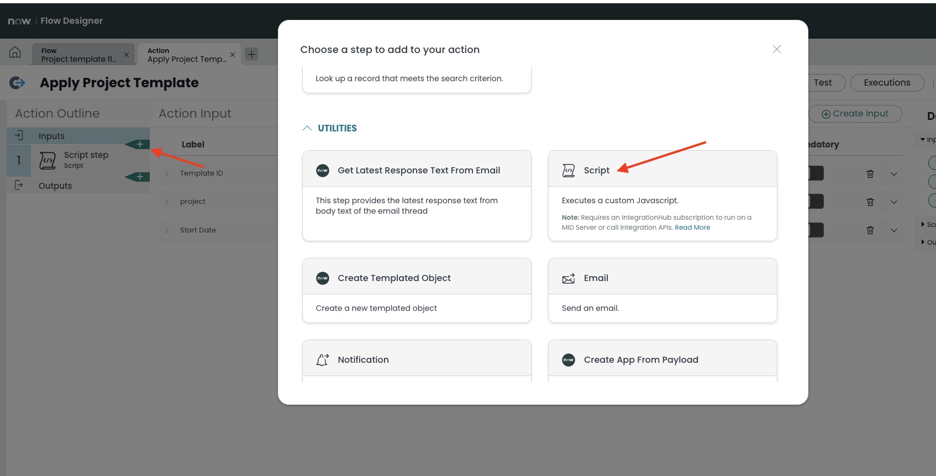Click the Notification bell icon
The height and width of the screenshot is (476, 936).
pyautogui.click(x=322, y=359)
